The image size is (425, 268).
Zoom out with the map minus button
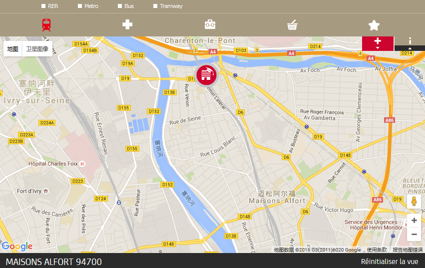(414, 235)
